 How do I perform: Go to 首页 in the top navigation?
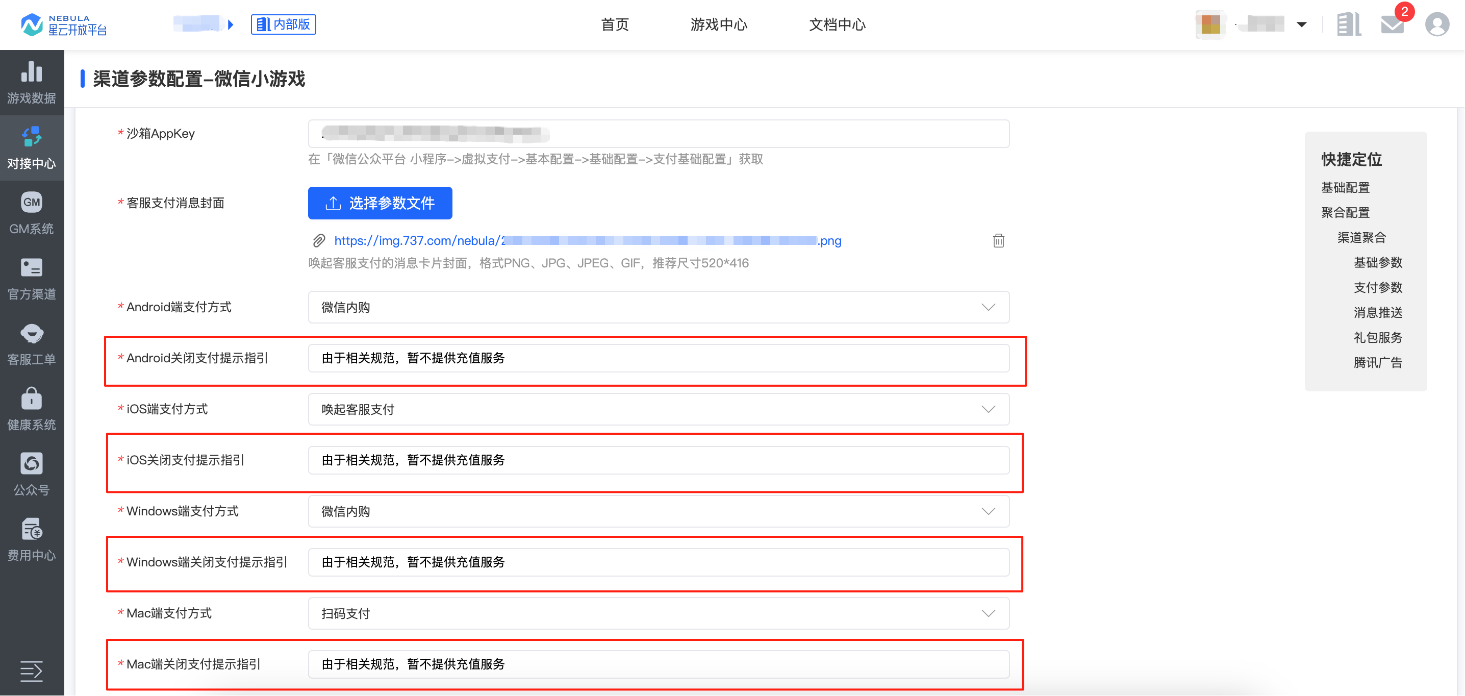click(615, 24)
